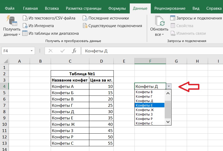Switch to the Формулы tab
Viewport: 223px width, 151px height.
tap(117, 8)
